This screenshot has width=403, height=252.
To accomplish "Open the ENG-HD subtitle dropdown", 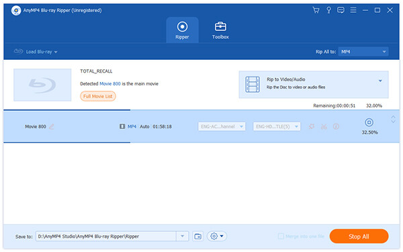I will pyautogui.click(x=277, y=126).
